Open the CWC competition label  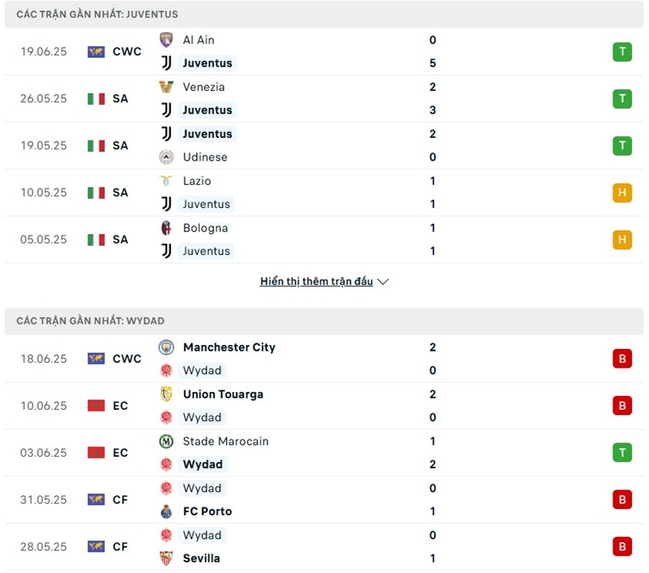[127, 51]
